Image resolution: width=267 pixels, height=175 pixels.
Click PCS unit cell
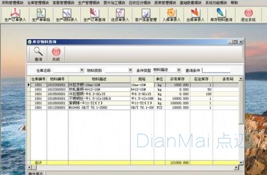(x=160, y=108)
